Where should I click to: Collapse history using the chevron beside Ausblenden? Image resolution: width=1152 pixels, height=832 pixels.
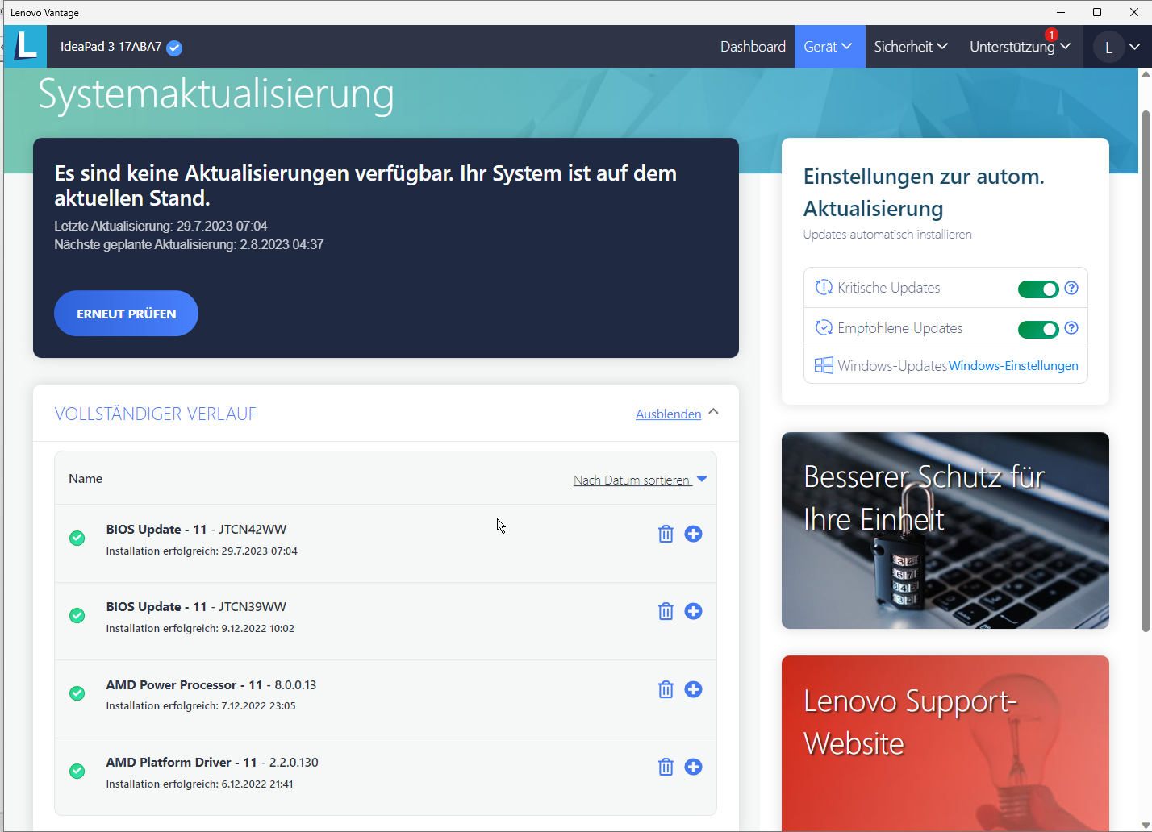[x=713, y=412]
